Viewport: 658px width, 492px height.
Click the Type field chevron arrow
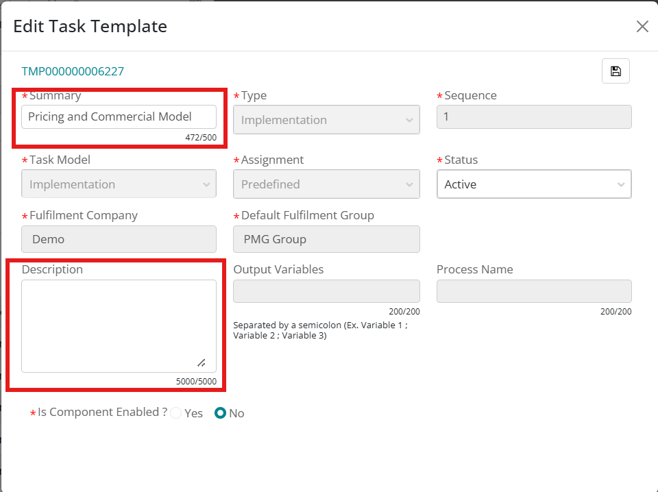coord(409,121)
